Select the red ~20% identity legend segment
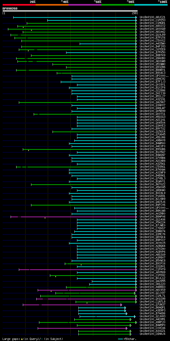The image size is (170, 341). (19, 5)
